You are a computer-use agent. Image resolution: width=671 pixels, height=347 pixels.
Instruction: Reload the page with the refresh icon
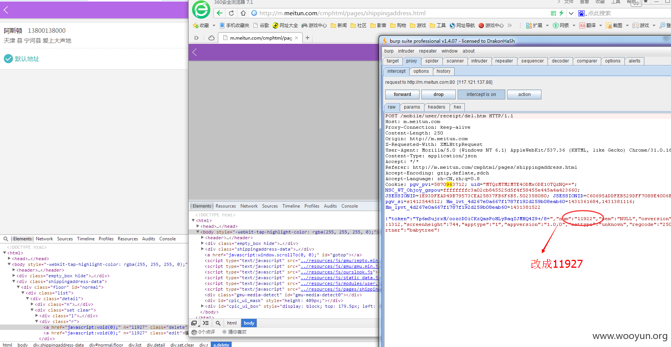(231, 13)
